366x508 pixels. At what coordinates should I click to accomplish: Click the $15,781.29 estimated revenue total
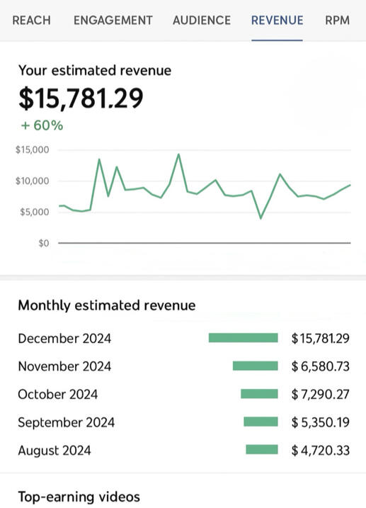point(81,98)
